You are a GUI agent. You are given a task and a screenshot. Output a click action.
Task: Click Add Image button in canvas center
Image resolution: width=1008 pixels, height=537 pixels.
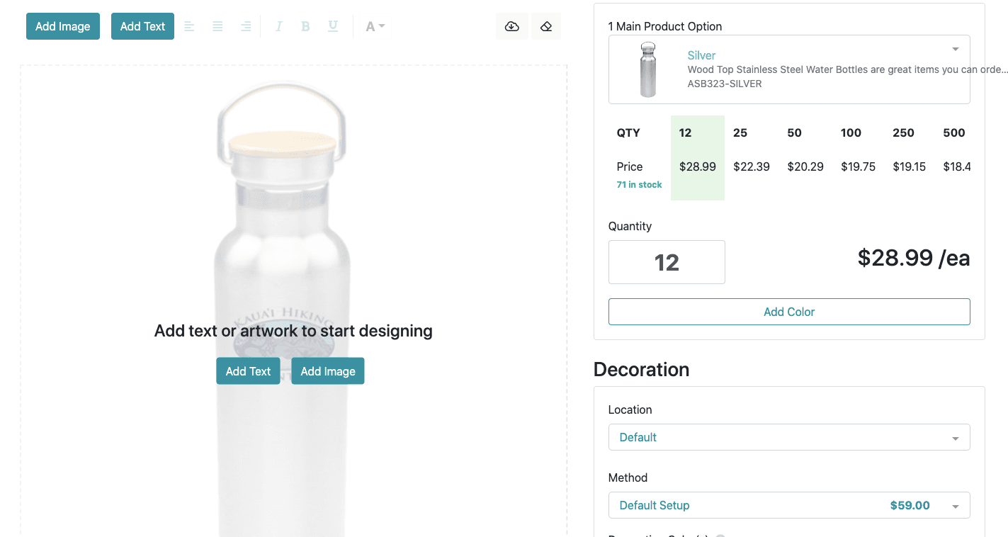(x=328, y=371)
